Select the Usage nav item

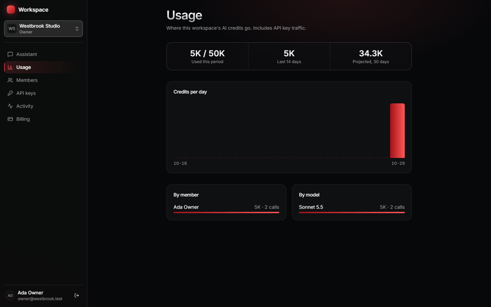click(43, 67)
